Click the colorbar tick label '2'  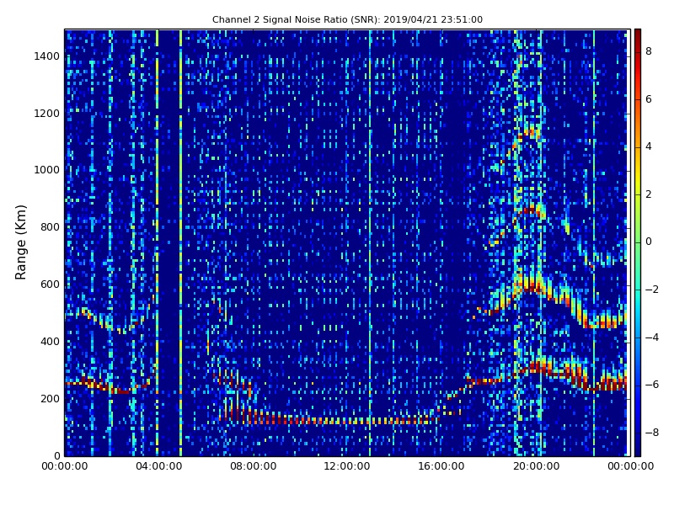(x=649, y=194)
